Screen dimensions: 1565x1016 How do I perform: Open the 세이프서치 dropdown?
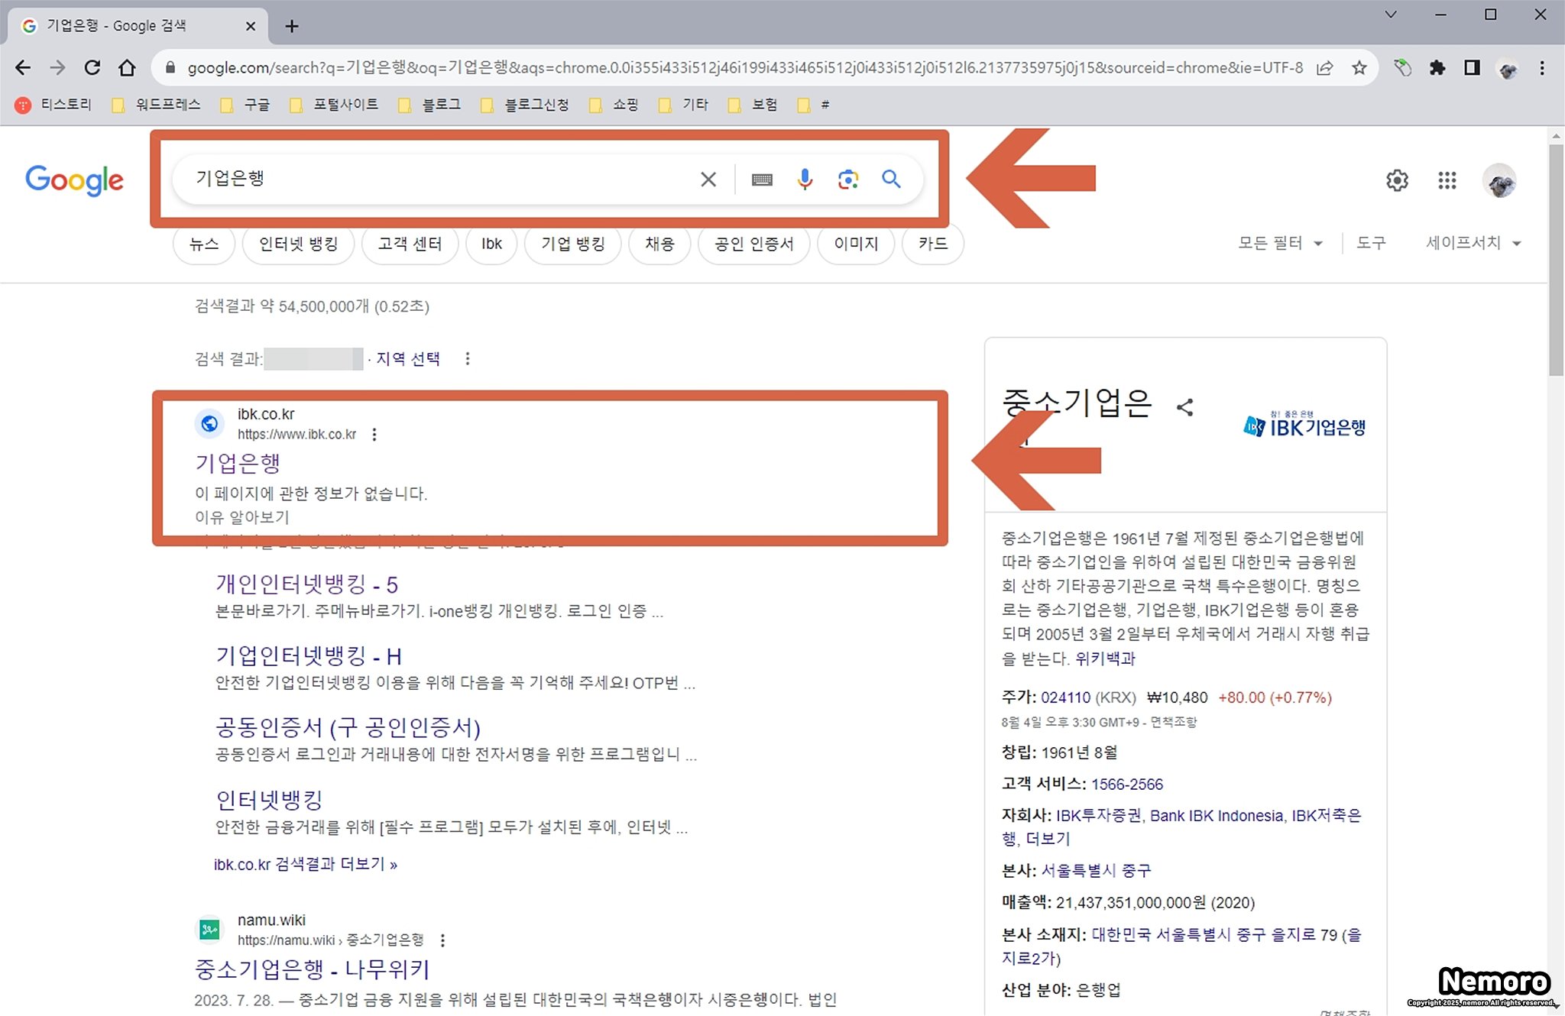(x=1473, y=243)
